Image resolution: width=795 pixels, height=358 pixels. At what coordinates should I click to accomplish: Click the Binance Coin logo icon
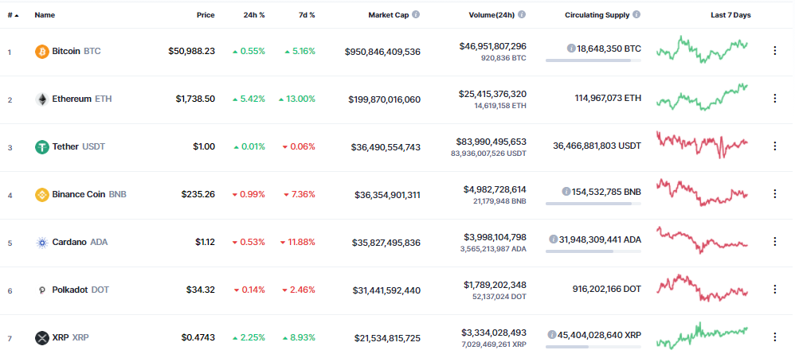click(x=41, y=194)
